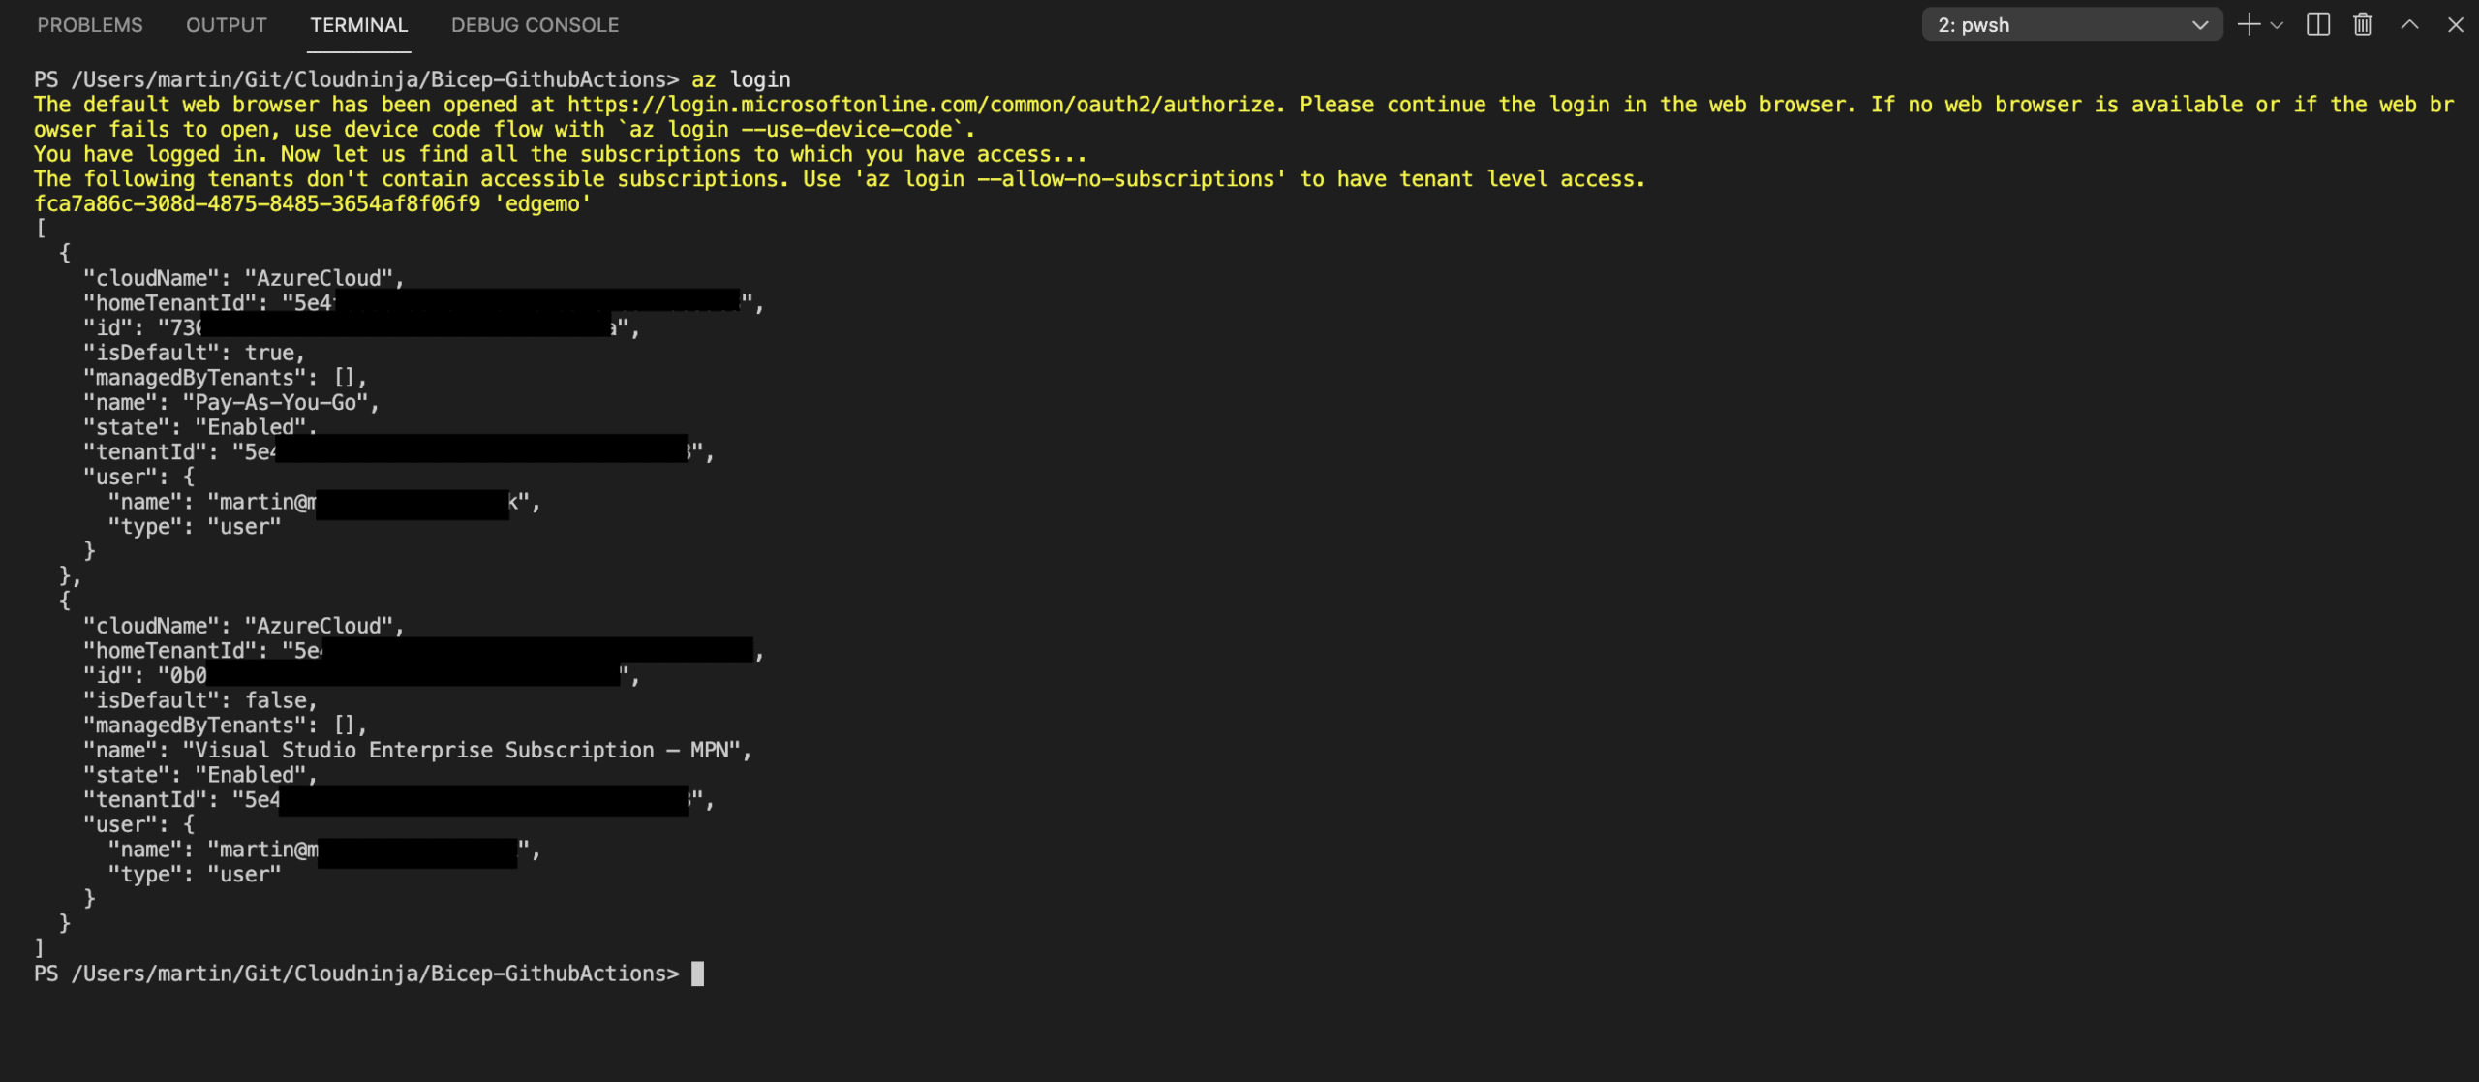Viewport: 2479px width, 1082px height.
Task: Click the edgemo tenant ID line
Action: pos(312,204)
